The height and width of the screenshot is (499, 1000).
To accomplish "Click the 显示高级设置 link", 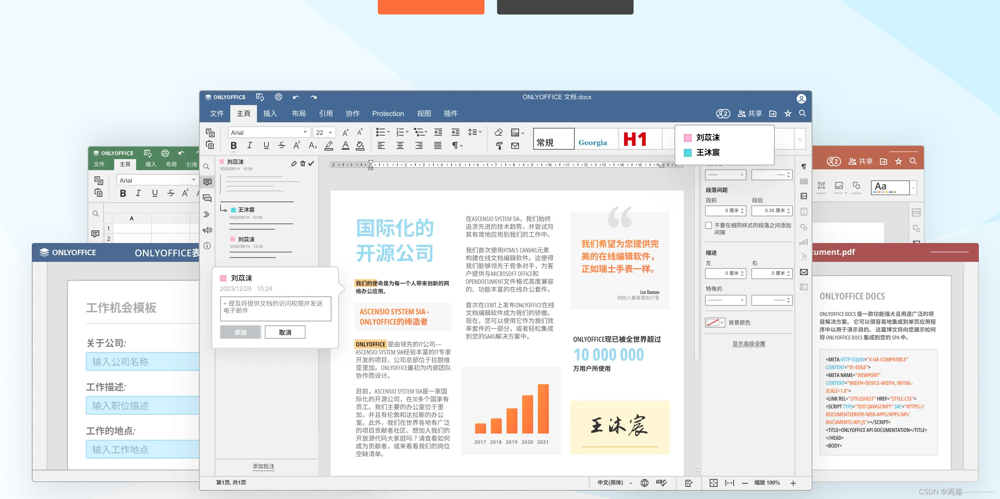I will click(749, 344).
